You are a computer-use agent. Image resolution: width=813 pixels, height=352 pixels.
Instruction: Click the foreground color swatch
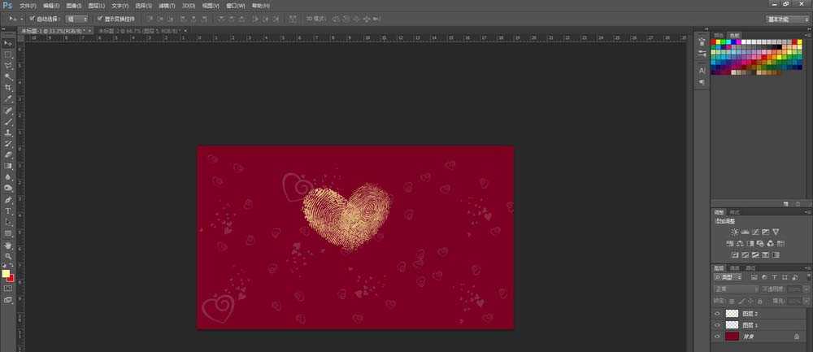coord(7,274)
